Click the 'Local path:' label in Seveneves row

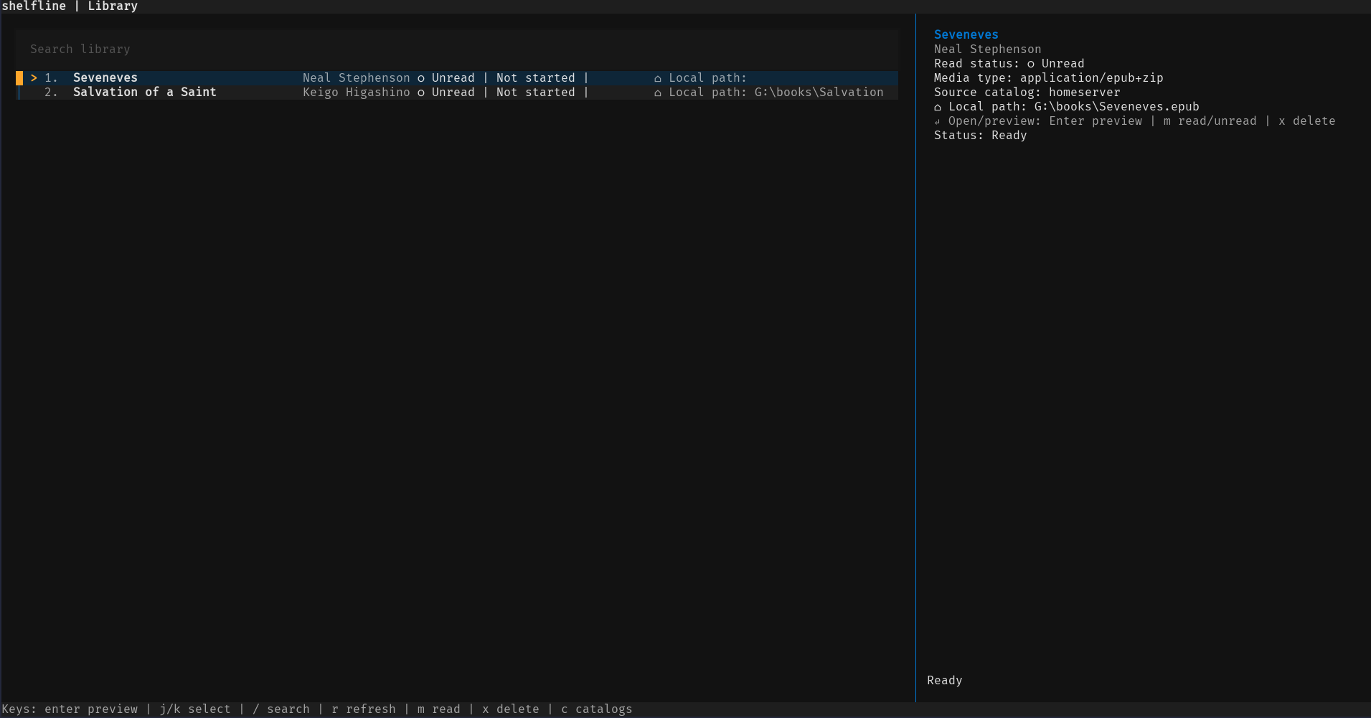[708, 77]
